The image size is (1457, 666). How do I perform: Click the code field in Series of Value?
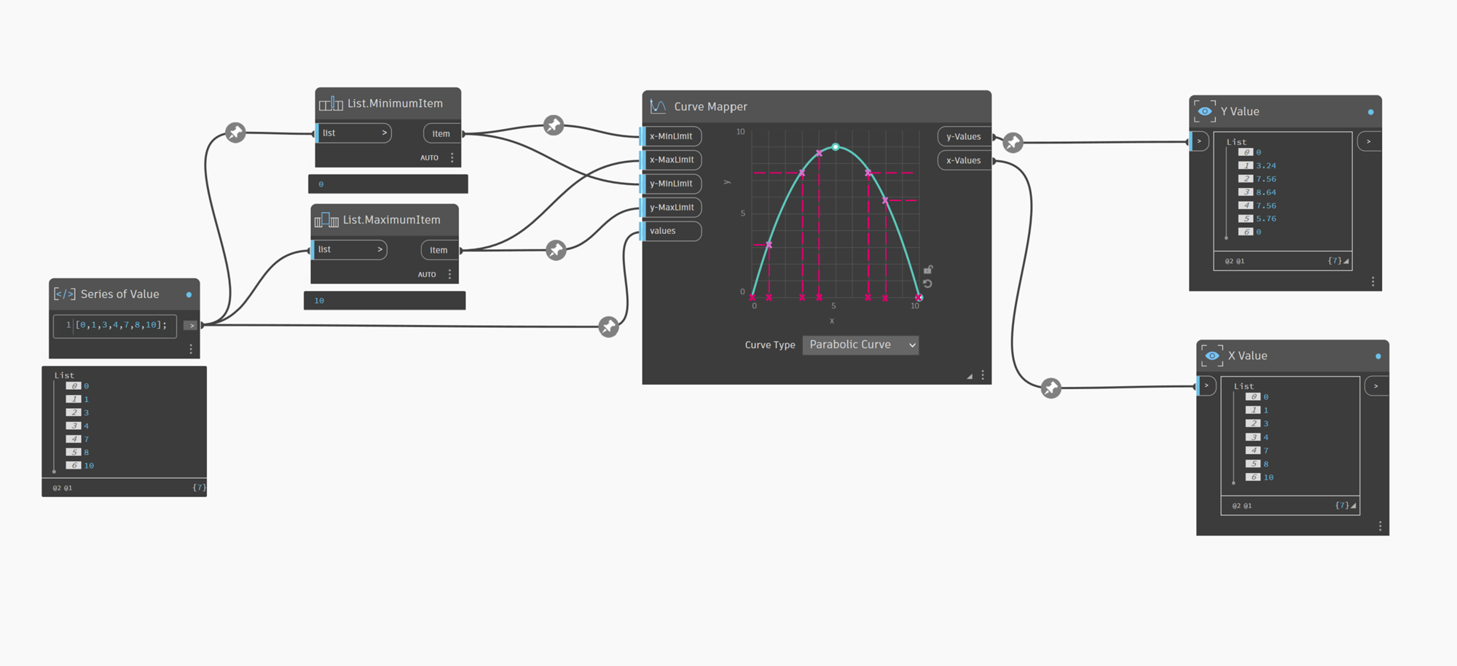click(x=120, y=325)
